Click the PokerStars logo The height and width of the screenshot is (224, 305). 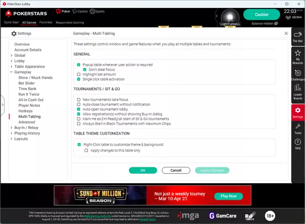tap(26, 14)
